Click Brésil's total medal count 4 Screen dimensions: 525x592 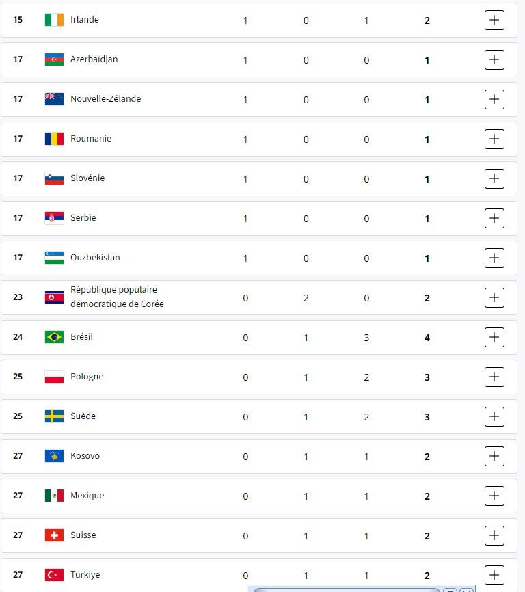point(427,338)
